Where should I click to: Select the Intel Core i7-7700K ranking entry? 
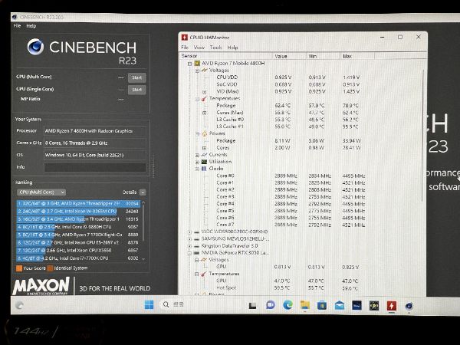pyautogui.click(x=78, y=258)
